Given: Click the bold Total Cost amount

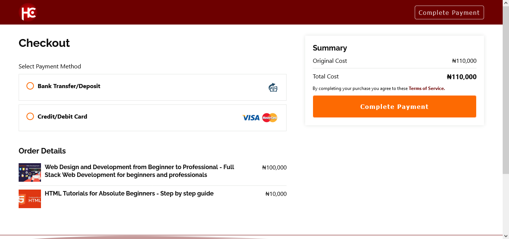Looking at the screenshot, I should (x=461, y=77).
